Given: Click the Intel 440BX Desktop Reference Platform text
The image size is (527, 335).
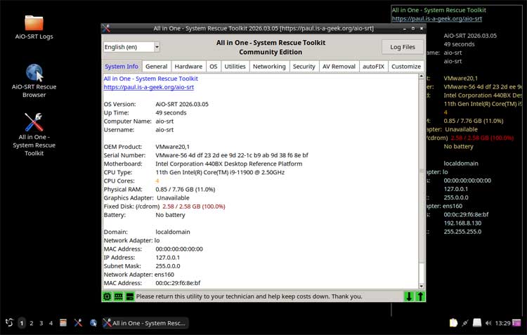Looking at the screenshot, I should 228,164.
